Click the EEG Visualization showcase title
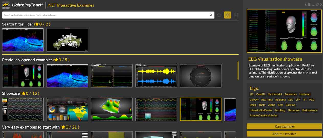 [x=275, y=59]
